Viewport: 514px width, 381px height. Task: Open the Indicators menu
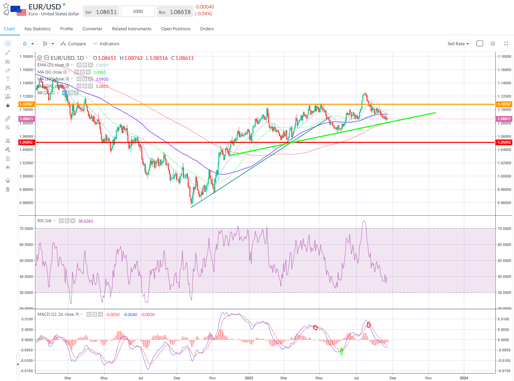pos(106,44)
